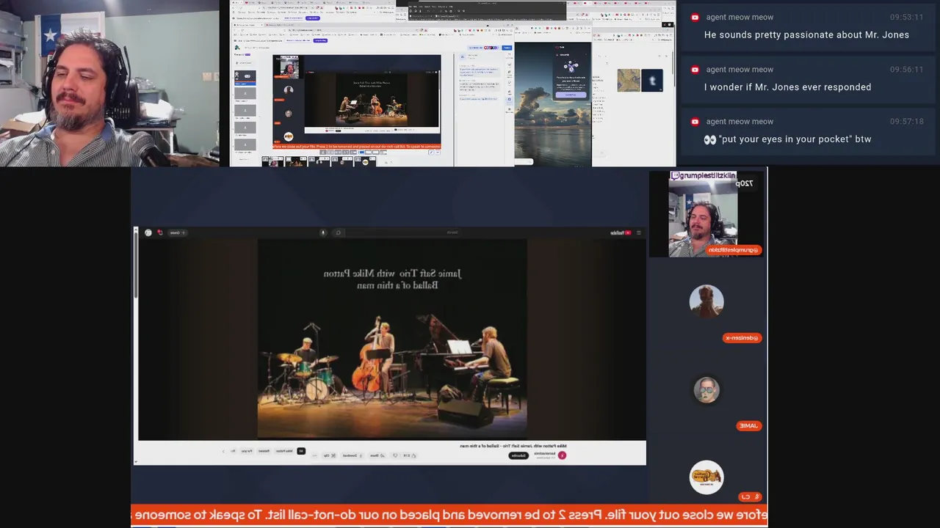
Task: Select the Mike Patton filter chip
Action: click(284, 451)
